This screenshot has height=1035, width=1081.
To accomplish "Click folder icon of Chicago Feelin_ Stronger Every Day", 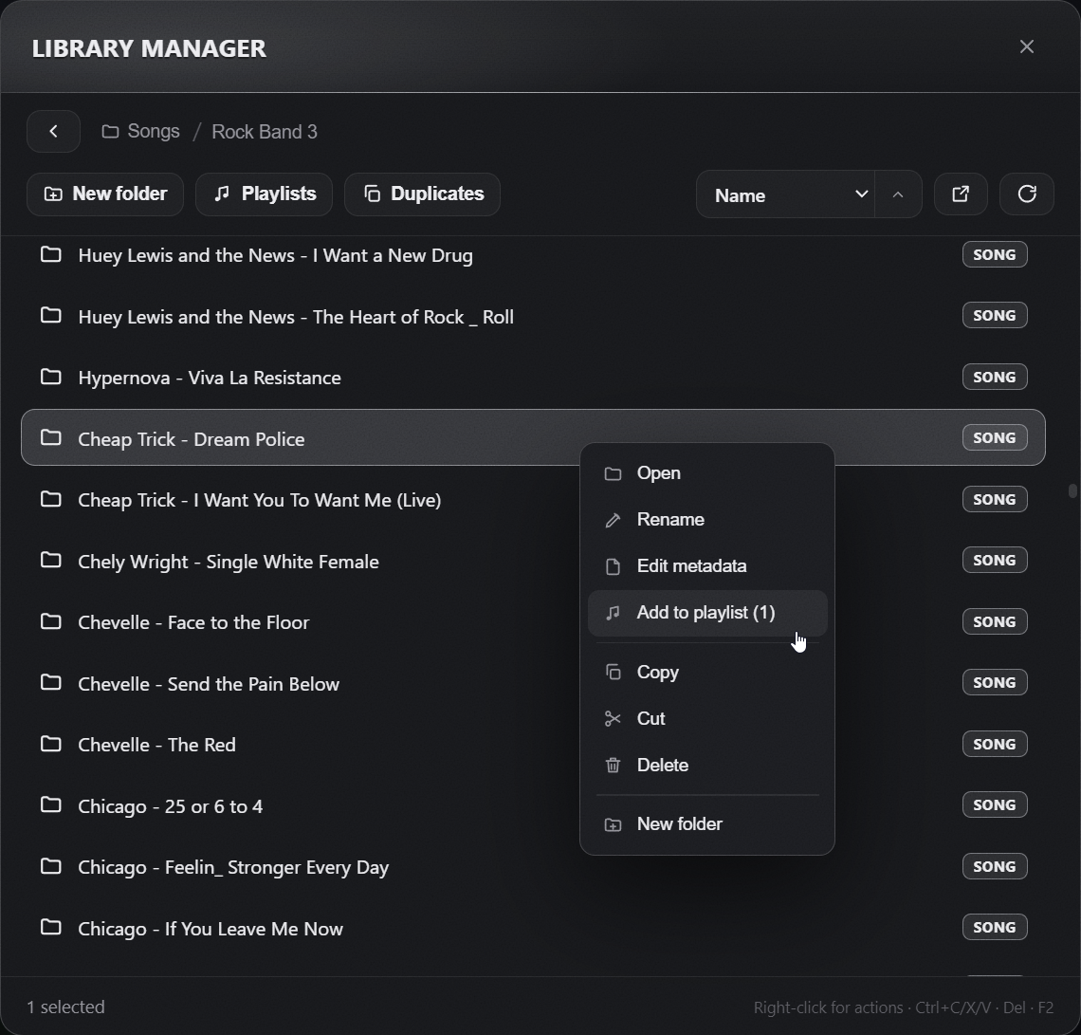I will [51, 866].
